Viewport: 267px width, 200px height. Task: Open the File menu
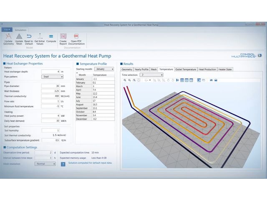point(7,30)
